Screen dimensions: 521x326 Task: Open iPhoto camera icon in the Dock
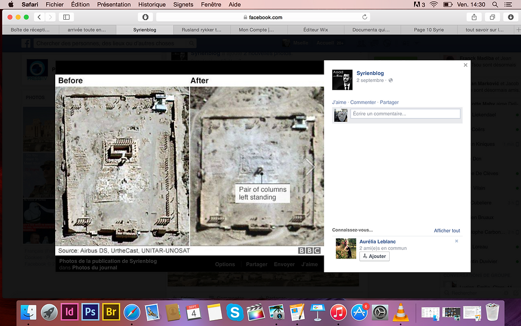tap(276, 312)
